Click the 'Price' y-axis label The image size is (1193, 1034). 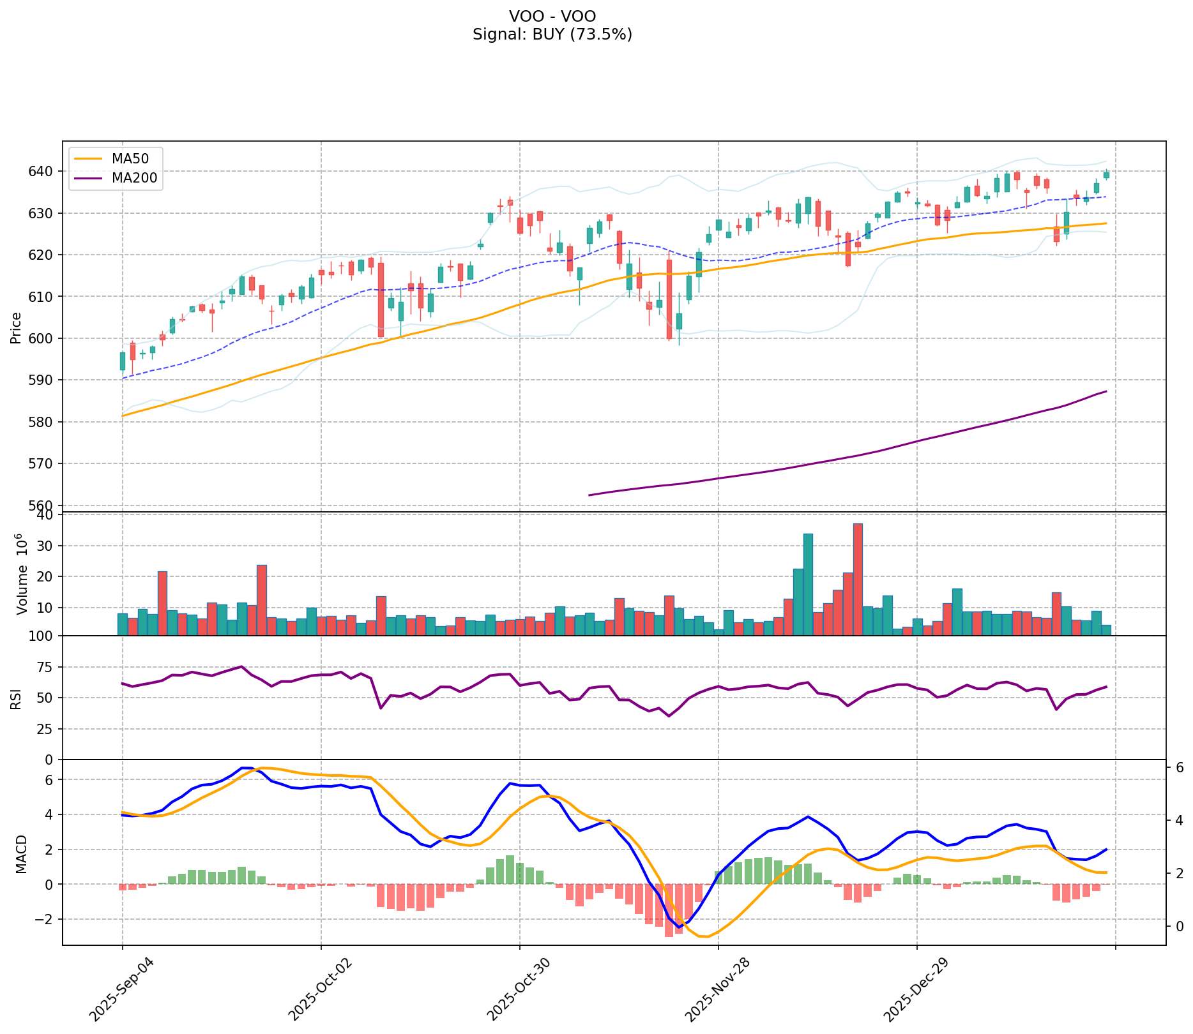coord(17,327)
